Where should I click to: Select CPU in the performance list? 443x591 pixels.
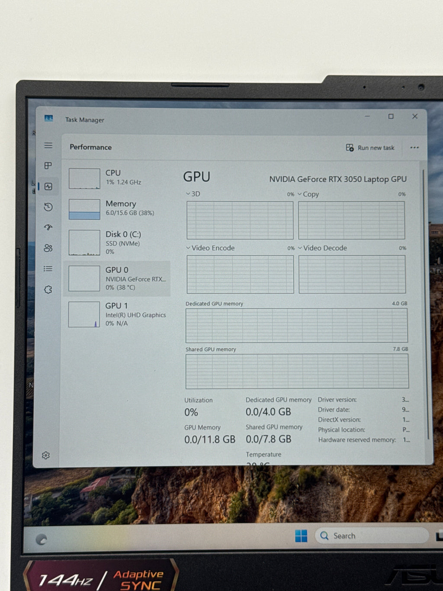point(117,178)
